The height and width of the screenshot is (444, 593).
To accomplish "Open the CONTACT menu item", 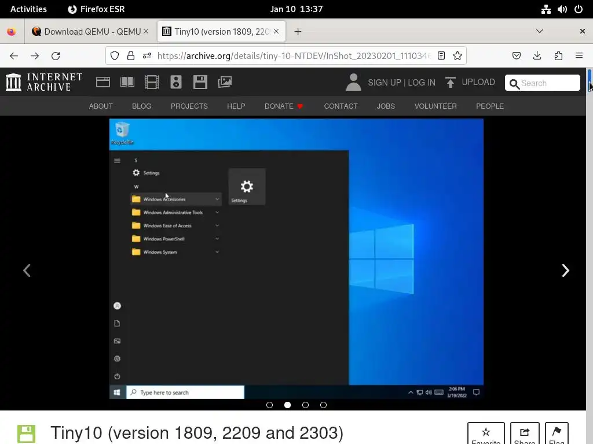I will pos(341,106).
